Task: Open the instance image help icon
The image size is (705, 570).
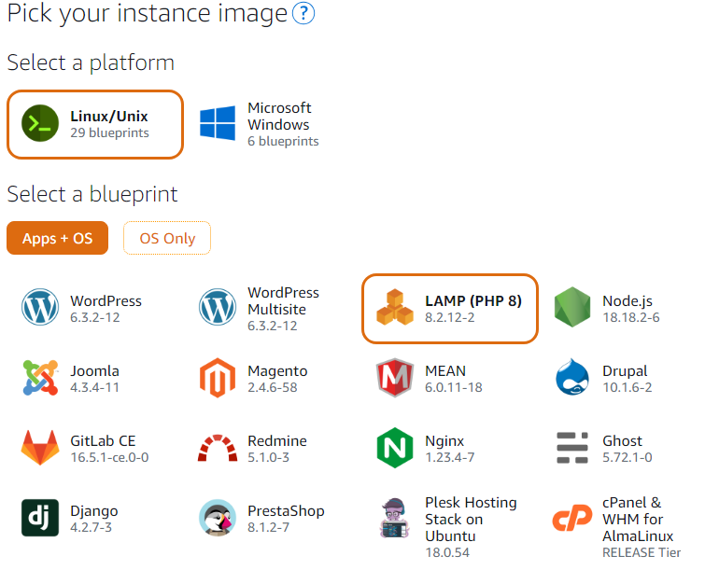Action: tap(303, 13)
